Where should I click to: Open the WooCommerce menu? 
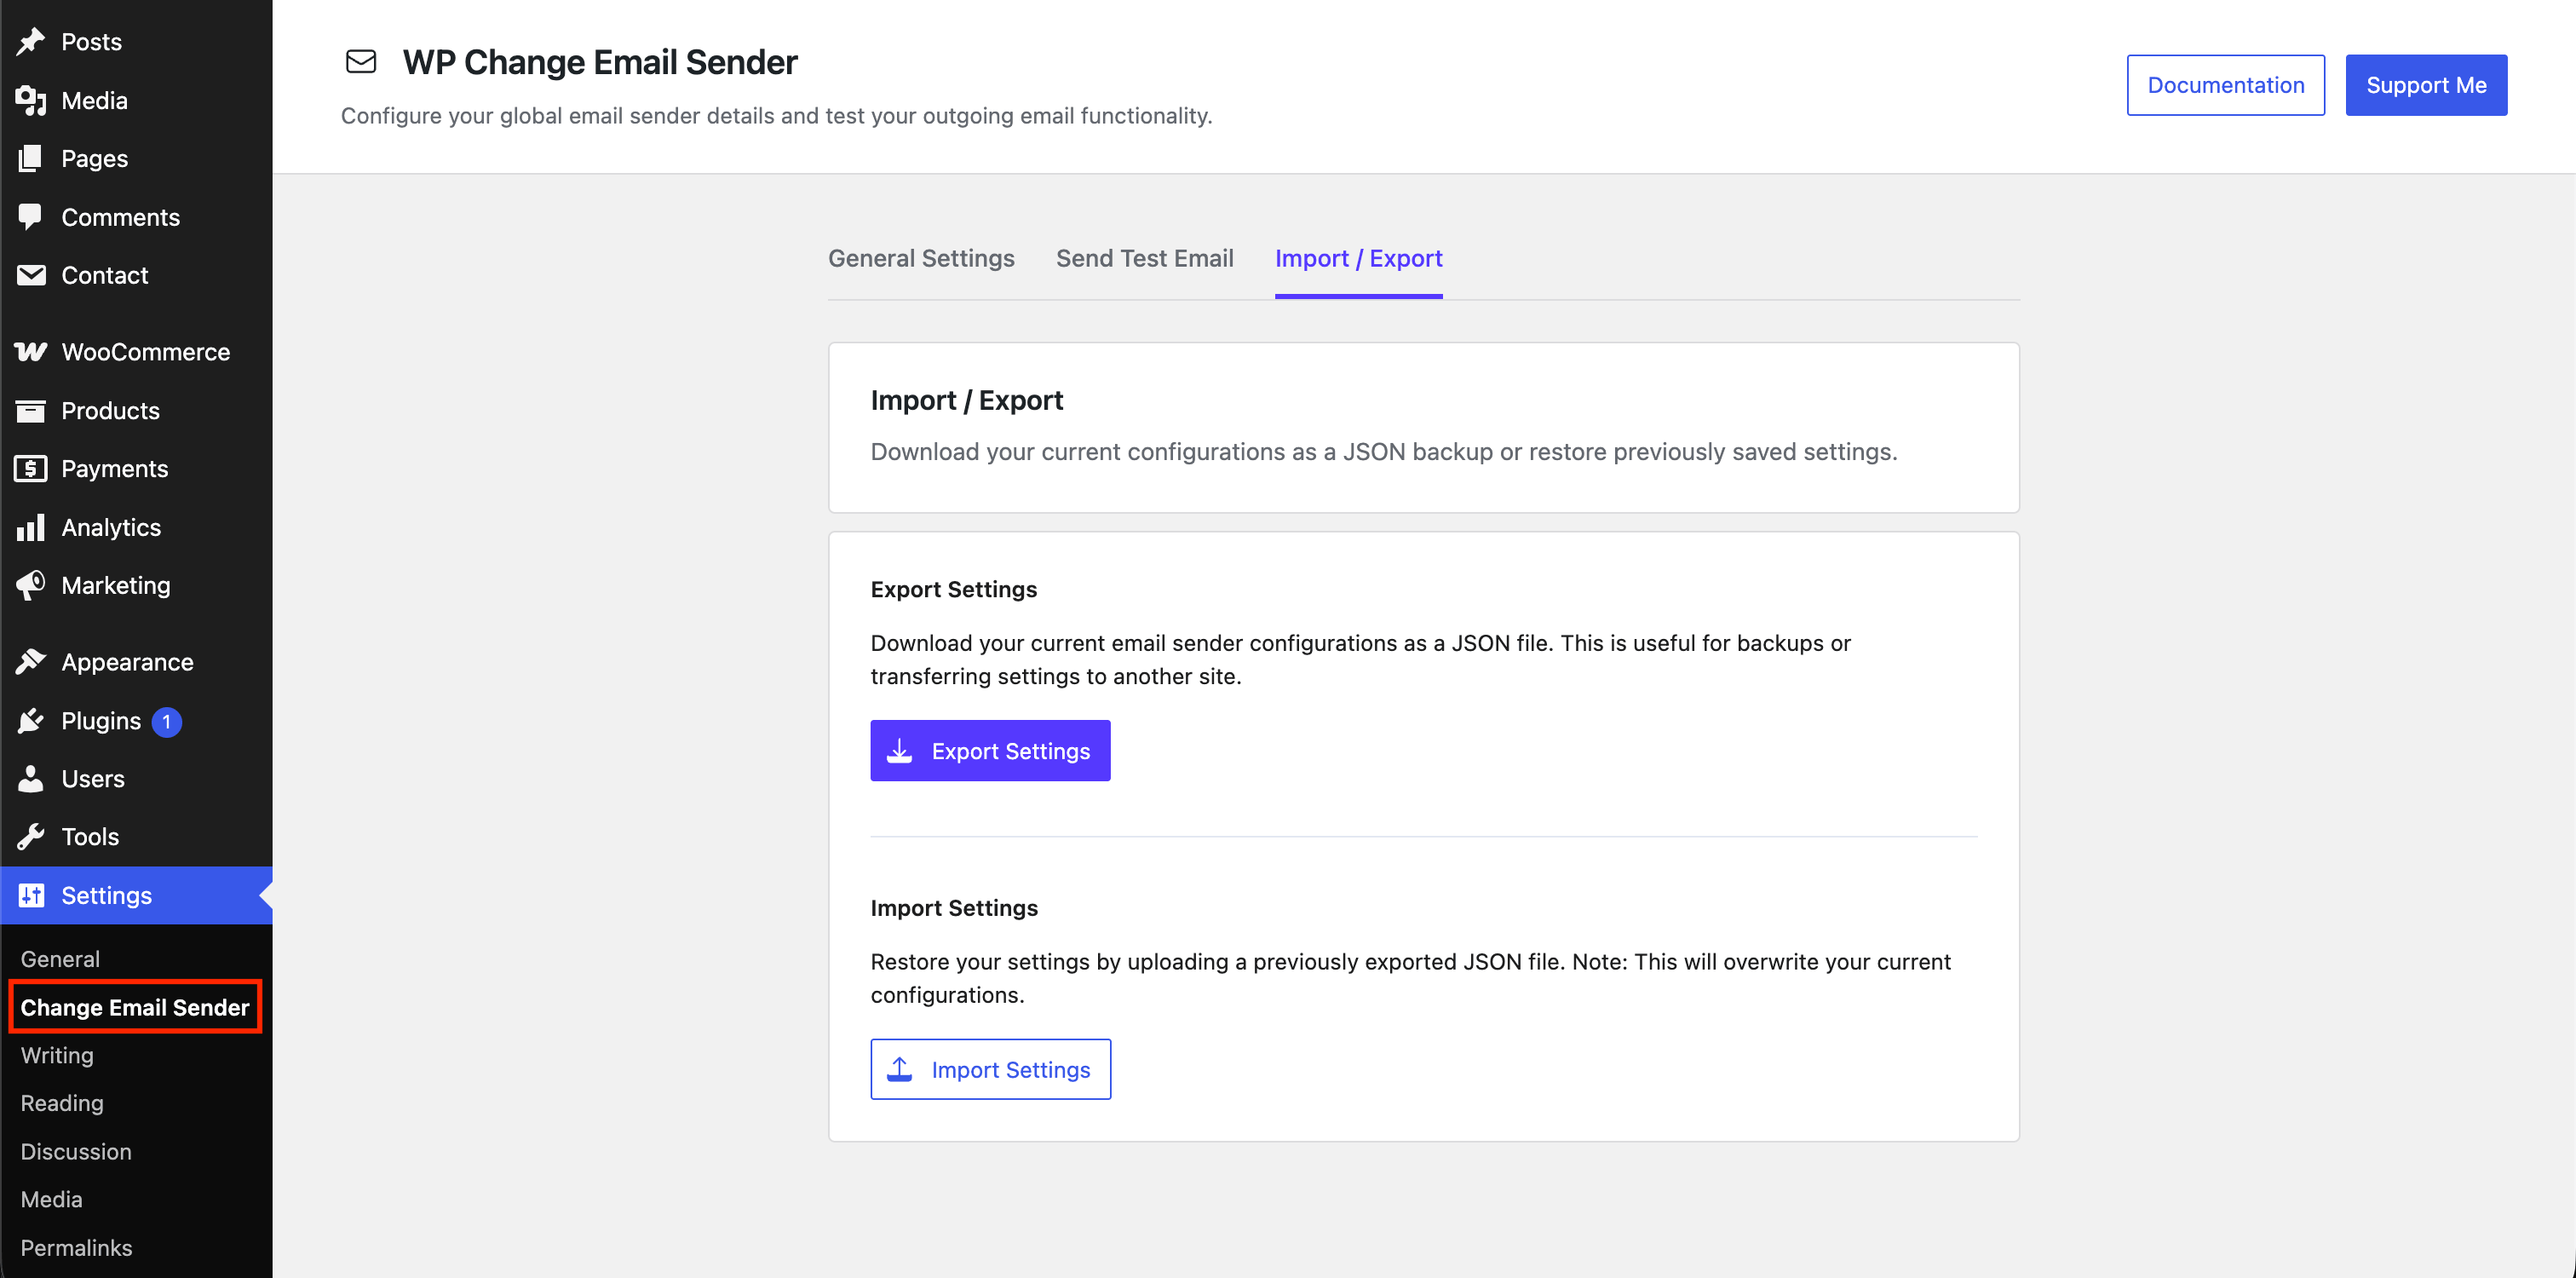(136, 352)
